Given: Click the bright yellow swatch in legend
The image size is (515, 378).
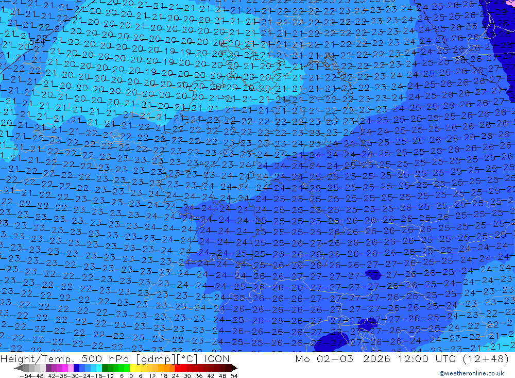Looking at the screenshot, I should [132, 368].
